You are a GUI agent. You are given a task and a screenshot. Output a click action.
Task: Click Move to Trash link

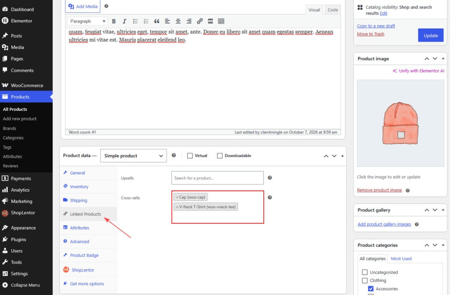tap(370, 34)
